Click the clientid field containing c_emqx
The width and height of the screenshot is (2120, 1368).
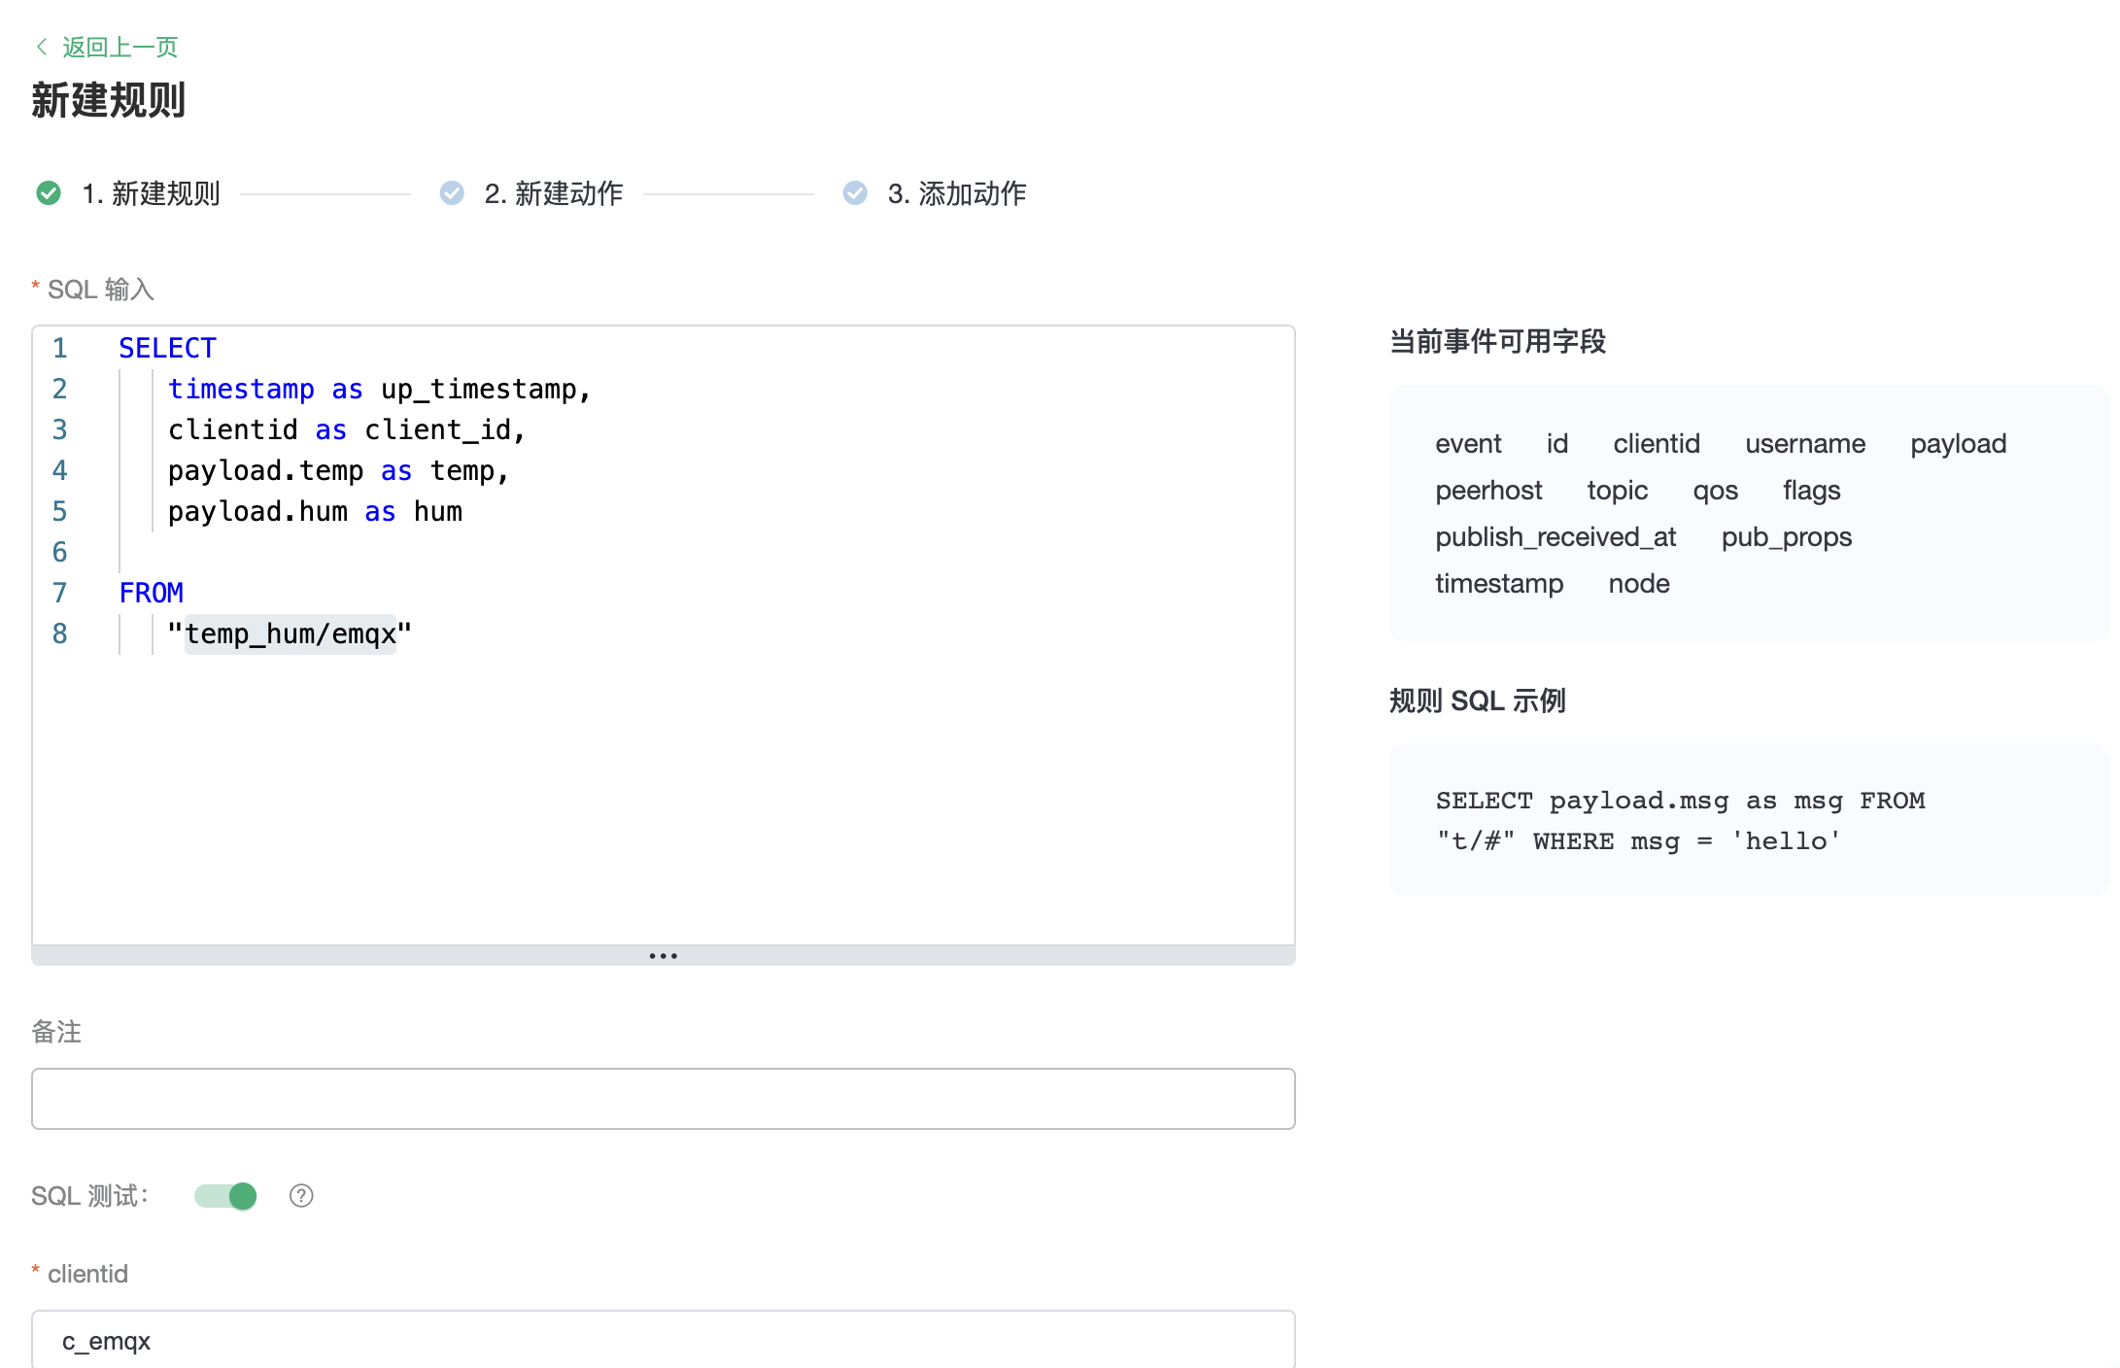pyautogui.click(x=663, y=1341)
